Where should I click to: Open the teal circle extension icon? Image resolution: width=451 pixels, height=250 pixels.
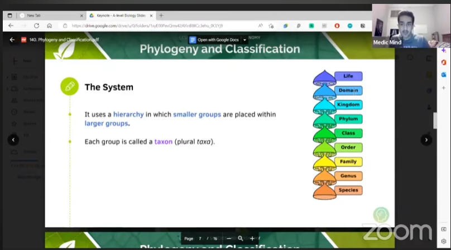pos(350,26)
